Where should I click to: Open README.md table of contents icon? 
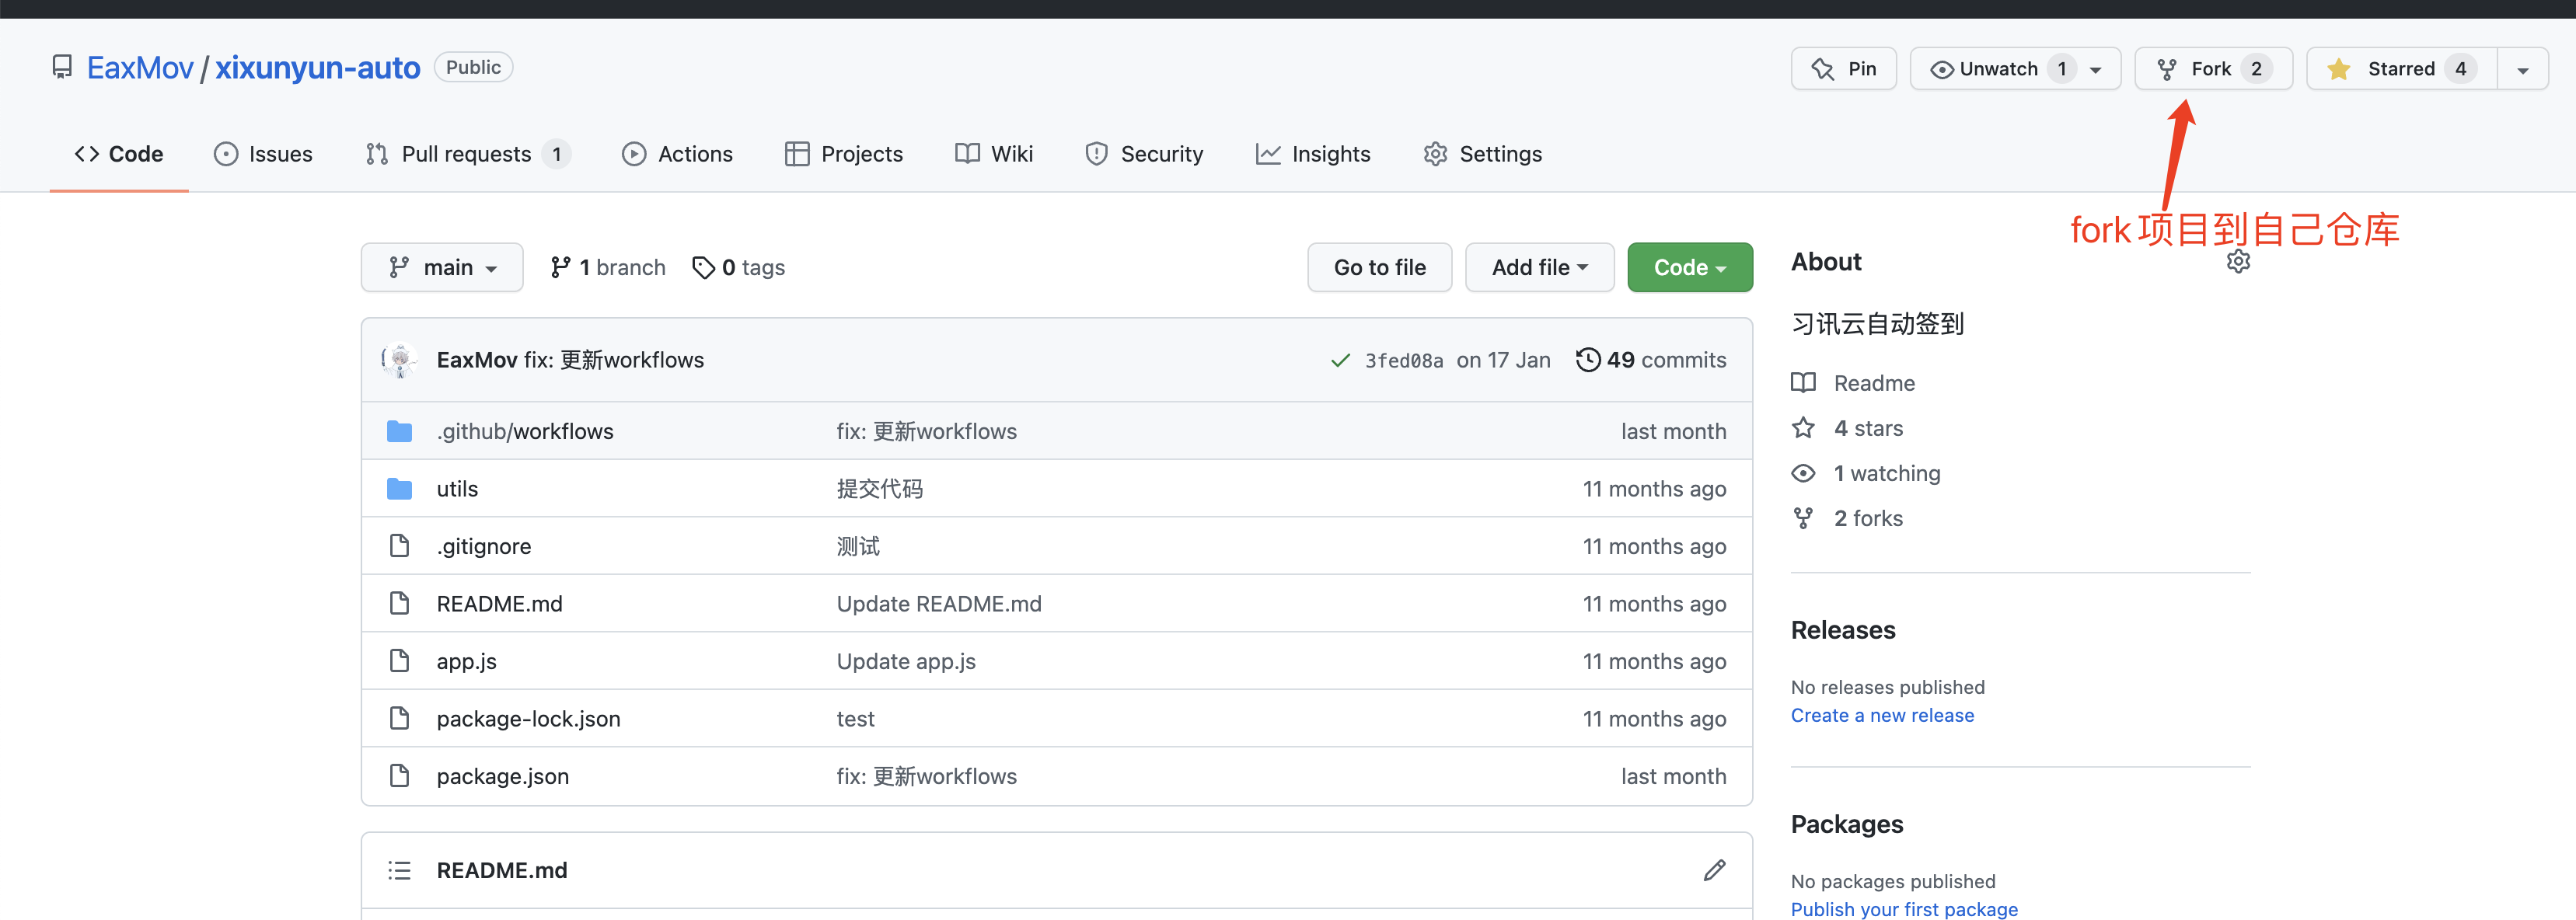click(399, 870)
